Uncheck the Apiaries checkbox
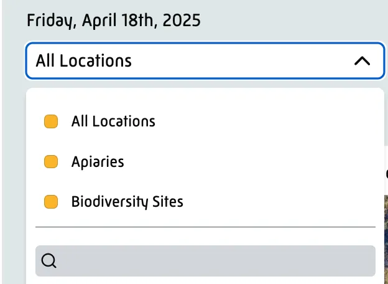 pos(51,162)
